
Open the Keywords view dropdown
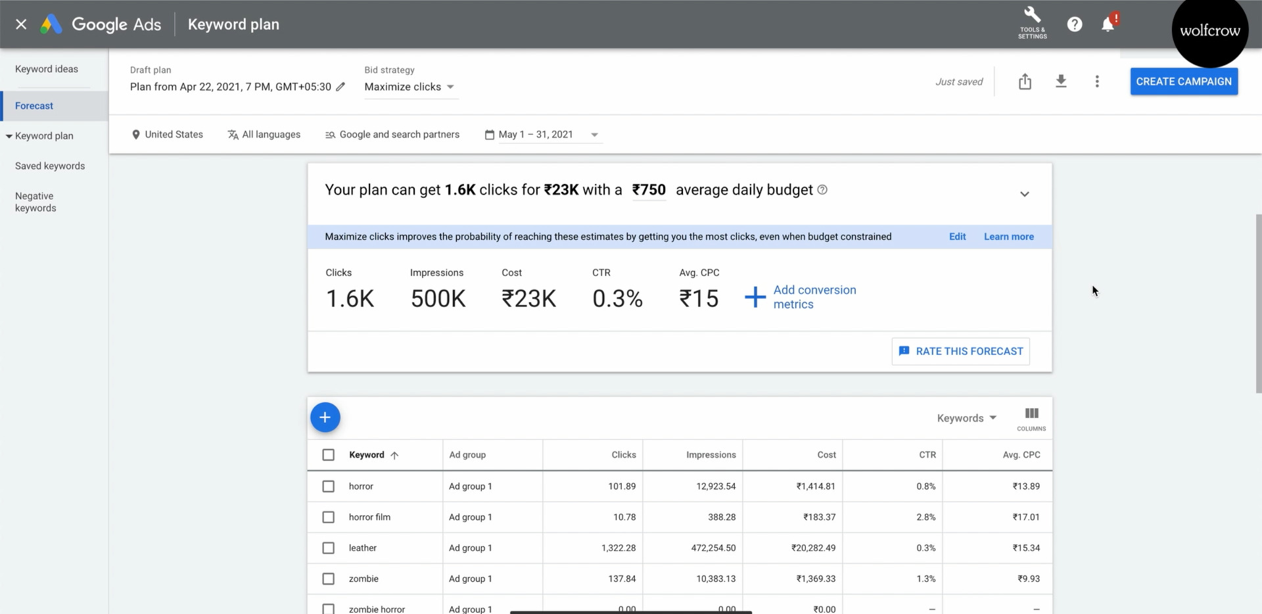click(x=966, y=418)
